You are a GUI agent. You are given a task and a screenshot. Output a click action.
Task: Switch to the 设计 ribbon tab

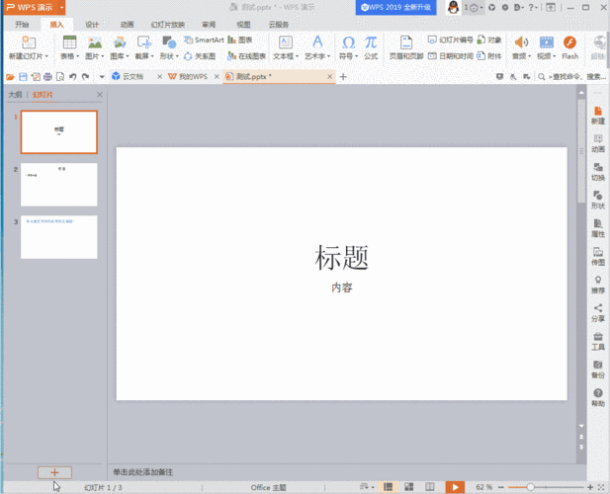click(92, 24)
